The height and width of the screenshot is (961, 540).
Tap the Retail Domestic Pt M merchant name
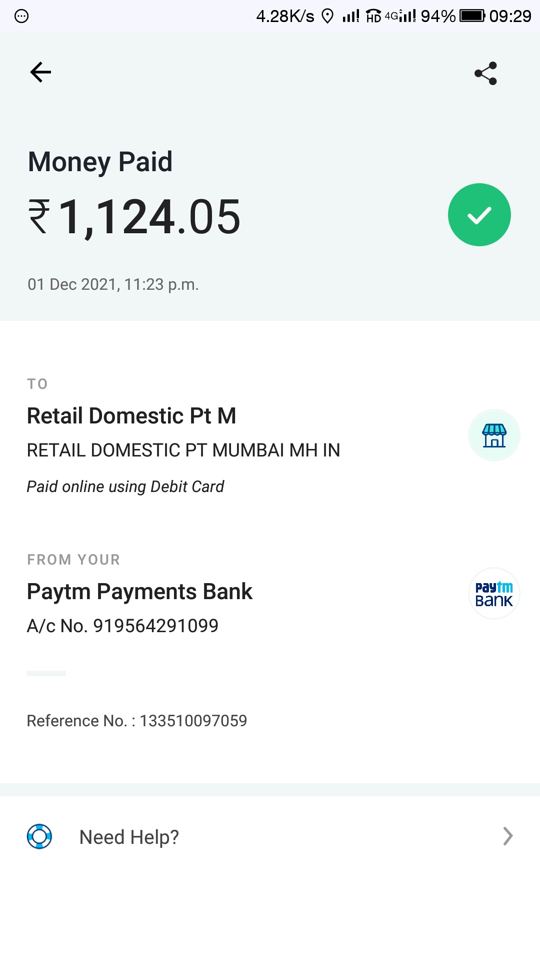point(131,416)
